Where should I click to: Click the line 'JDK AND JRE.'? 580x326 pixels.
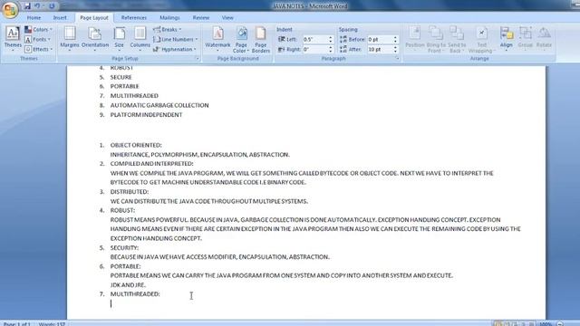(x=128, y=284)
